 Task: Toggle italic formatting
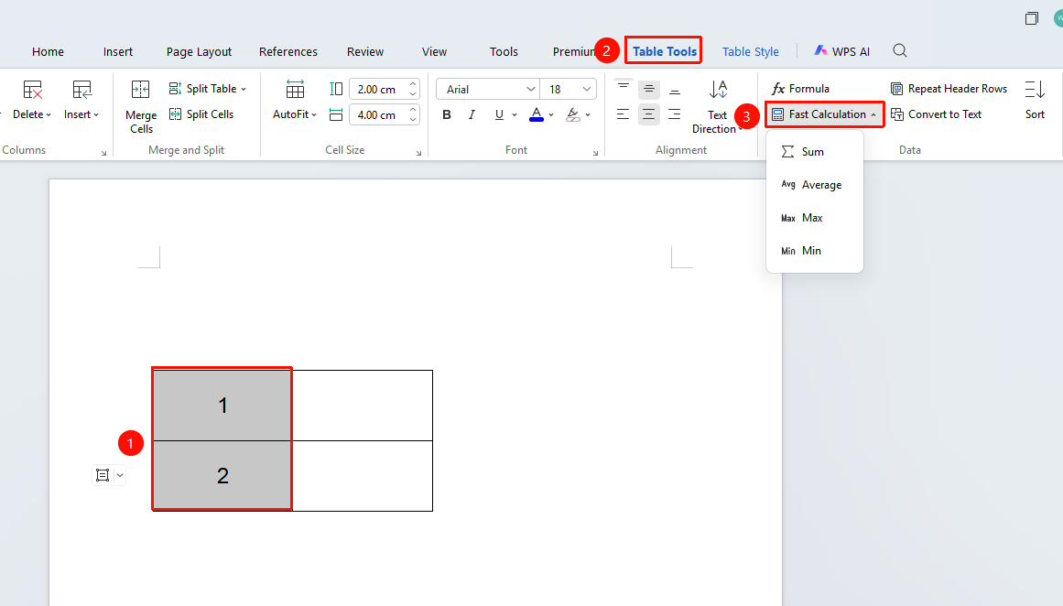point(472,114)
